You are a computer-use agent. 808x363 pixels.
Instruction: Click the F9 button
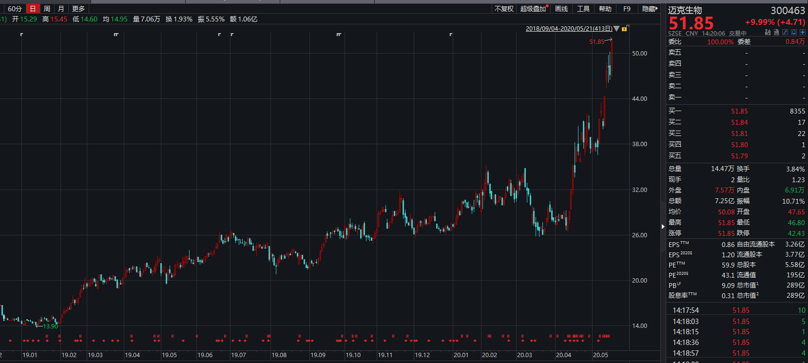627,9
